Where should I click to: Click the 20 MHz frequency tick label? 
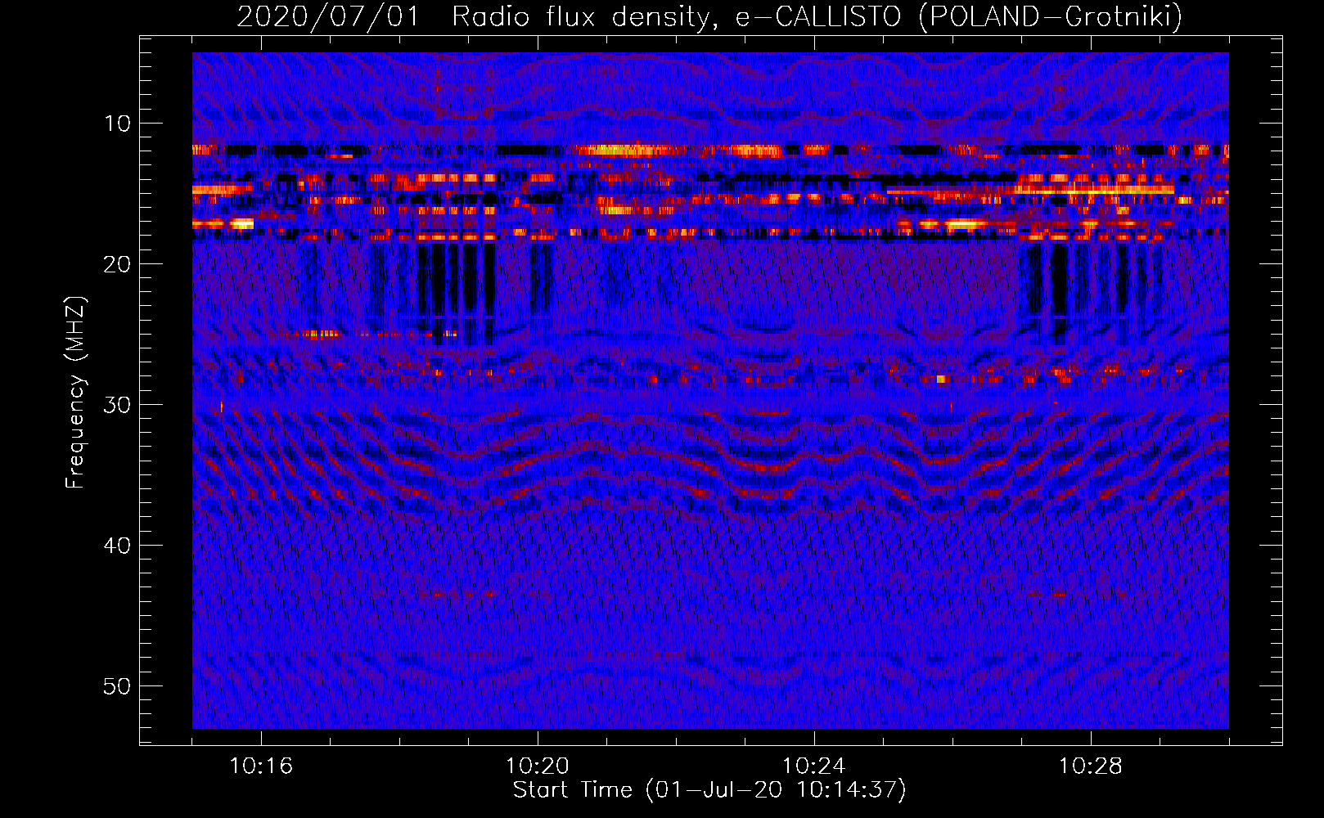(x=117, y=264)
